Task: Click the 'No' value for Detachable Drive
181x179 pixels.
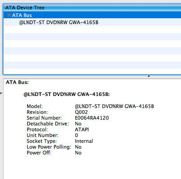Action: [x=78, y=124]
